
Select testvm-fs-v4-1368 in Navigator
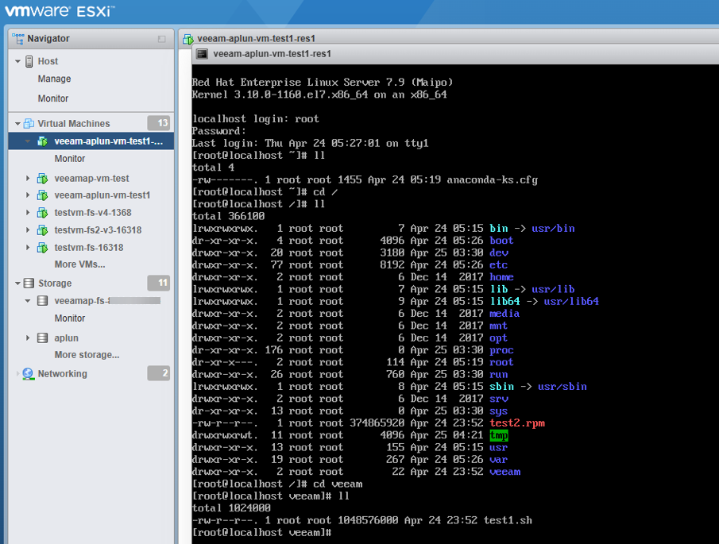pyautogui.click(x=93, y=213)
